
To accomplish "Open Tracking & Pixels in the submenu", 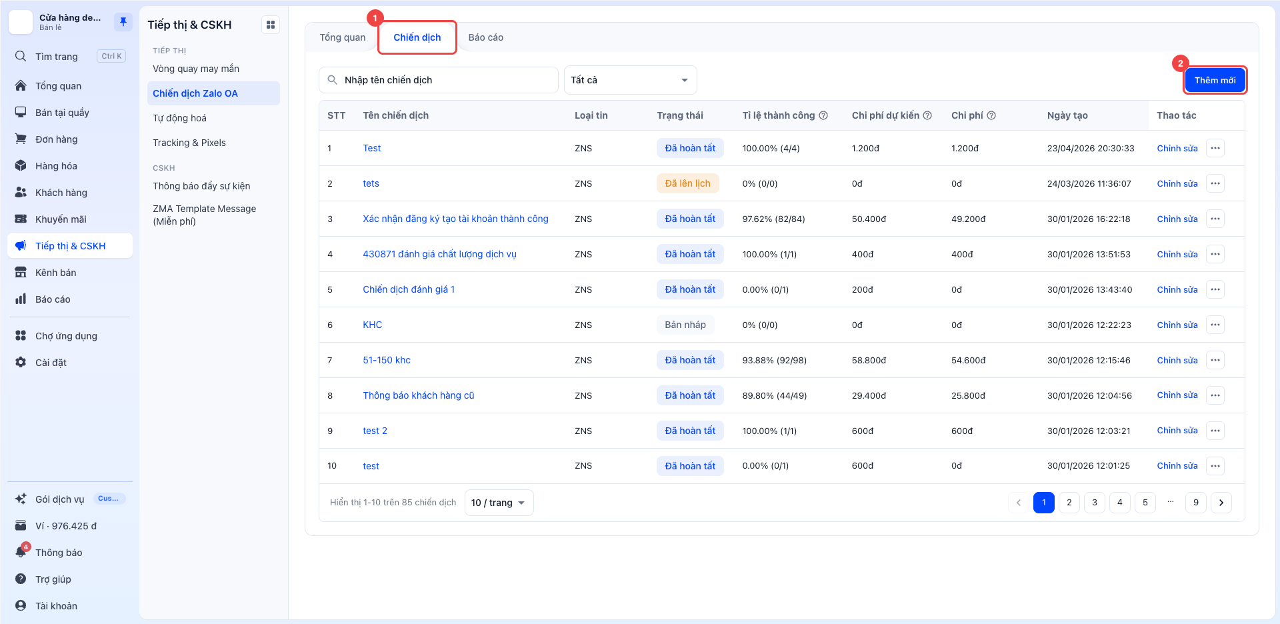I will (x=189, y=143).
